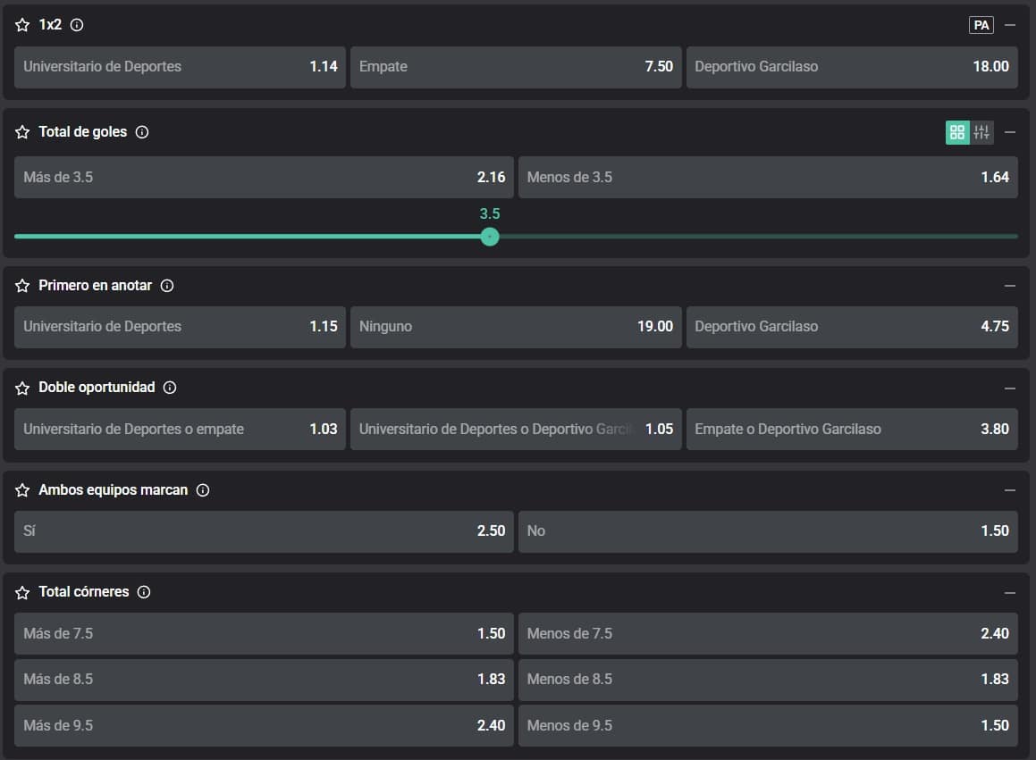Click the star beside Primero en anotar
Image resolution: width=1036 pixels, height=760 pixels.
click(x=22, y=286)
